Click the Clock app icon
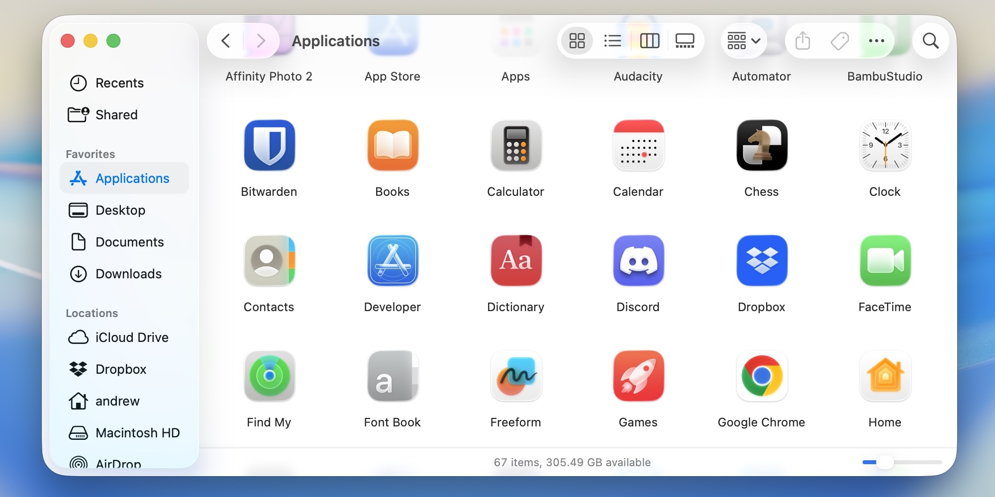995x497 pixels. click(x=885, y=145)
